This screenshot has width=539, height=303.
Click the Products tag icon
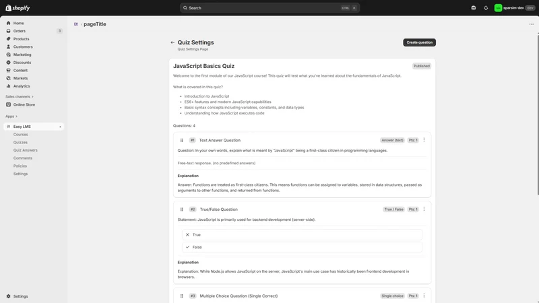[x=8, y=39]
